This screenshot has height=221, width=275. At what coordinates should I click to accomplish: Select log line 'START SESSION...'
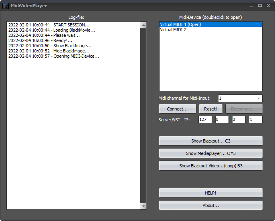coord(49,25)
